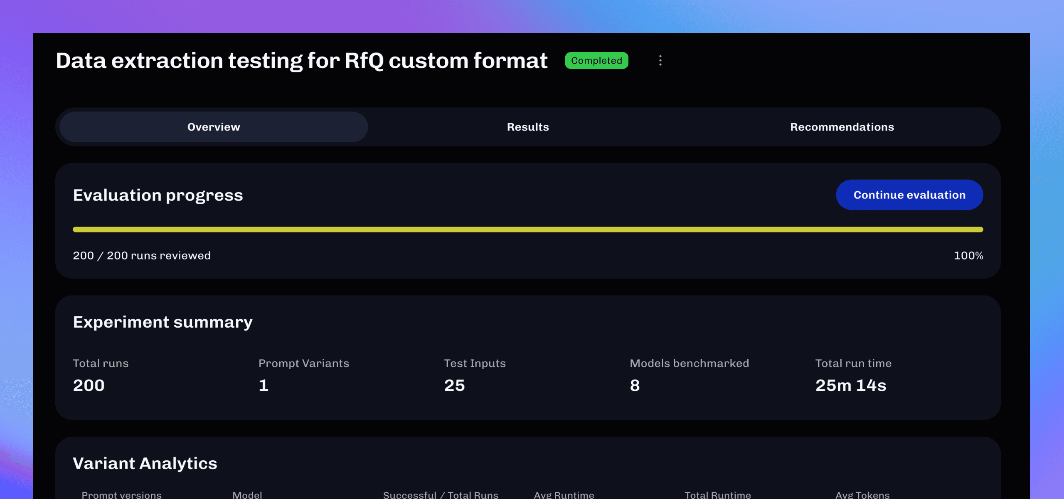
Task: Click the yellow evaluation progress bar
Action: [528, 230]
